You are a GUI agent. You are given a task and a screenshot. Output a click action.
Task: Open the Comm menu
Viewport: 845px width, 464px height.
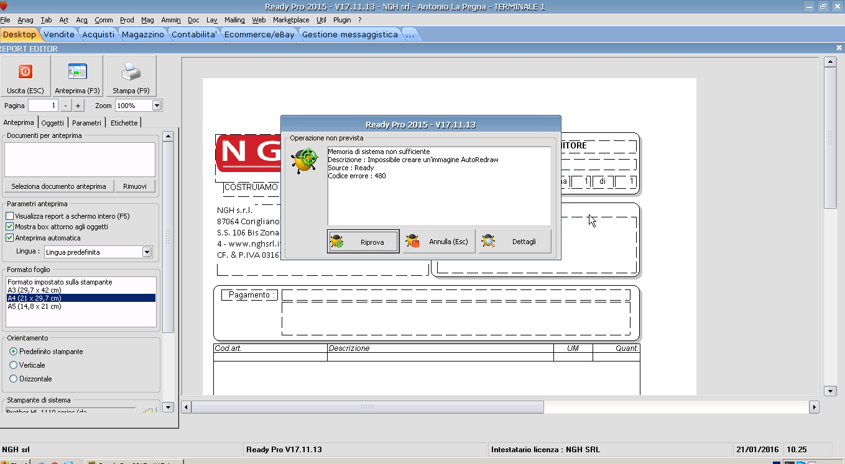pos(104,20)
